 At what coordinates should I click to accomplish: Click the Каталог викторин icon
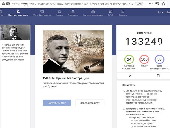coord(93,11)
